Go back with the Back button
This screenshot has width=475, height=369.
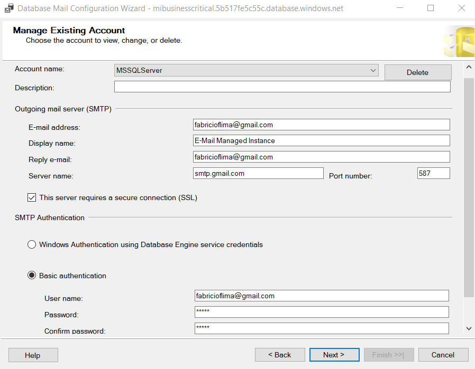(280, 355)
